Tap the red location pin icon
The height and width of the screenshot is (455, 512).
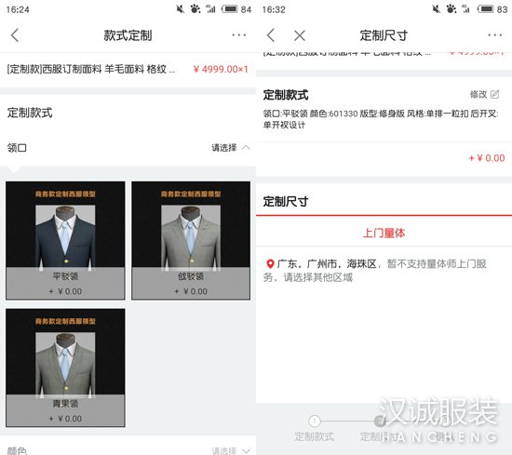[270, 263]
